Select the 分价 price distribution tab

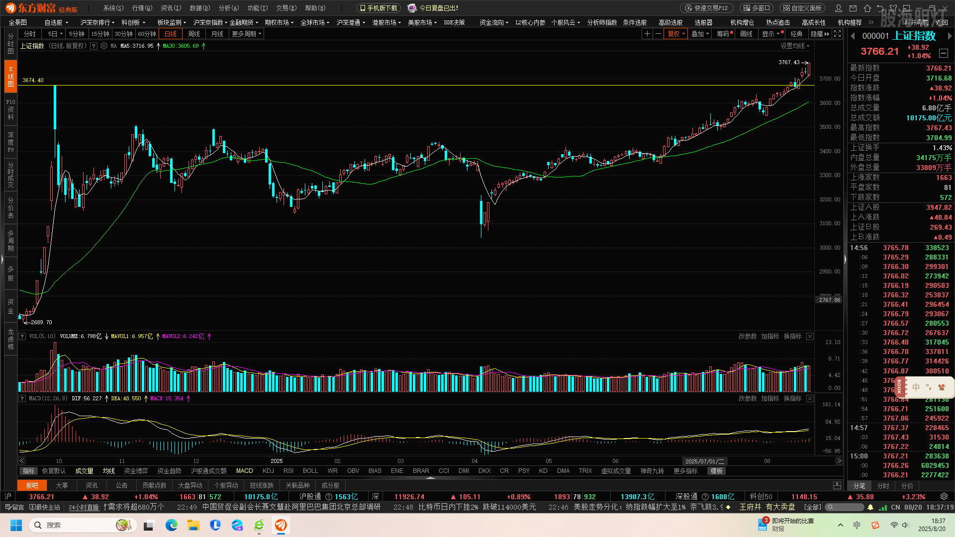pyautogui.click(x=907, y=486)
